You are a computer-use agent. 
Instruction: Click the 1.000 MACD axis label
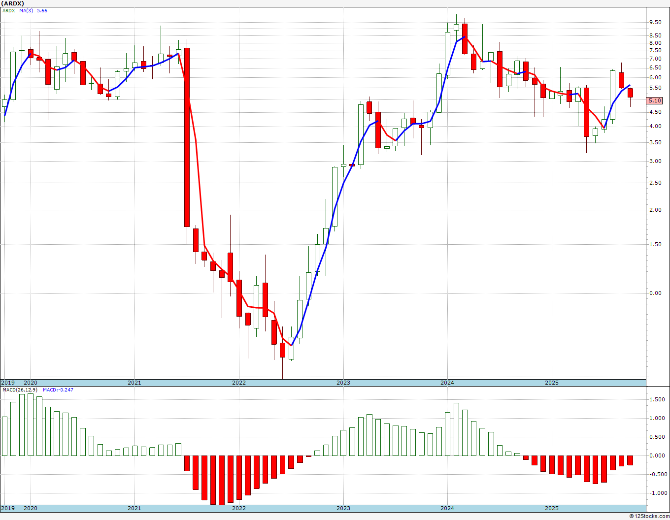point(657,418)
